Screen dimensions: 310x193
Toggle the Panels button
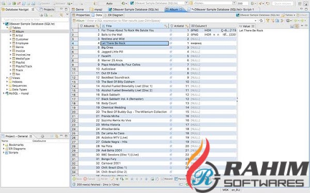click(x=180, y=179)
